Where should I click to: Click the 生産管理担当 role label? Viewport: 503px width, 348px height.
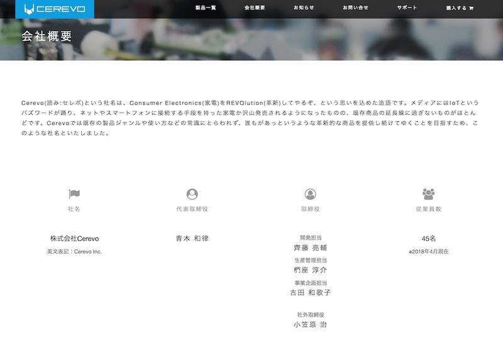point(311,260)
